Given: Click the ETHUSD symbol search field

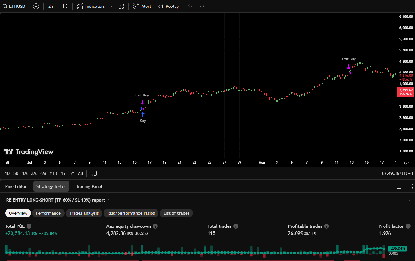Looking at the screenshot, I should point(14,6).
